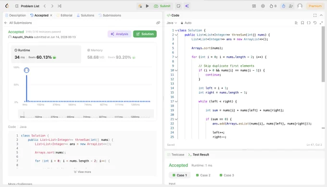Viewport: 327px width, 187px height.
Task: Collapse the for loop fold at line 7
Action: coord(176,57)
